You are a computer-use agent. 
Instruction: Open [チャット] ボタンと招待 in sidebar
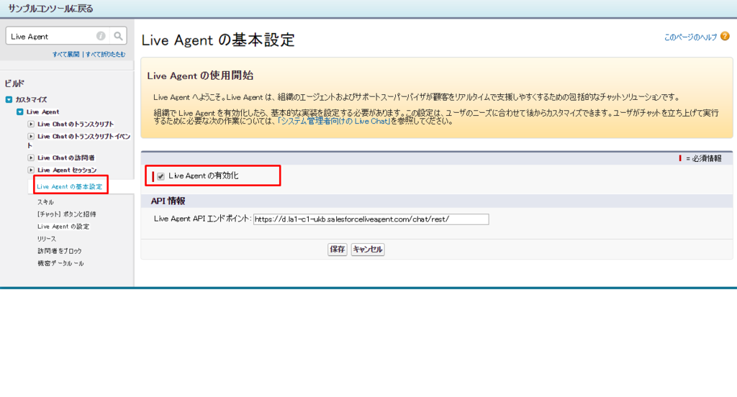point(67,214)
